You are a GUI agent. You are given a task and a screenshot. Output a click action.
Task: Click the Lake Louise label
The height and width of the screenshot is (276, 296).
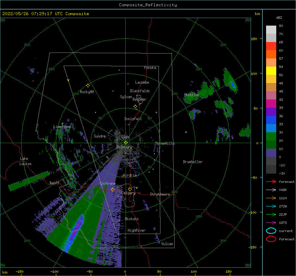[x=25, y=161]
